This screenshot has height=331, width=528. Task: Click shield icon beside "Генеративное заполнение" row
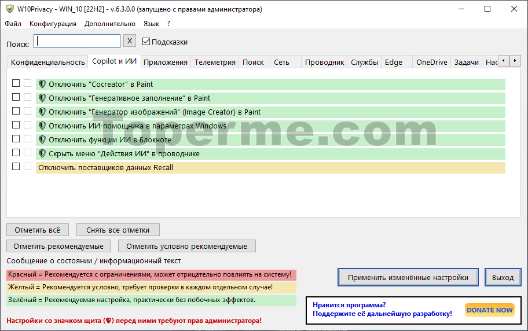tap(42, 98)
